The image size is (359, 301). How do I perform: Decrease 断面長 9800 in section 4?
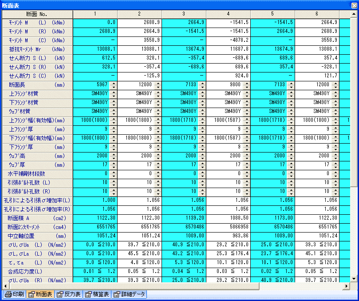[247, 88]
